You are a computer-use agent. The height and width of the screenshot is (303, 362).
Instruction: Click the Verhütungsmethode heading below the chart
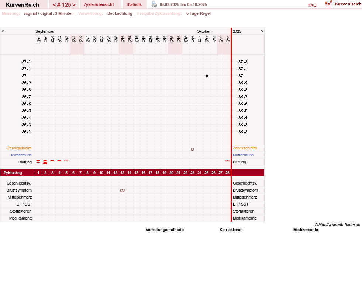click(x=165, y=230)
